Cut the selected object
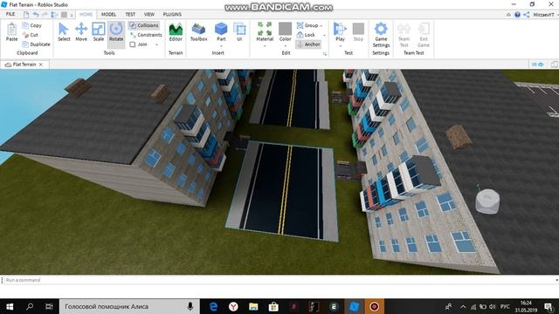The image size is (559, 314). (31, 35)
